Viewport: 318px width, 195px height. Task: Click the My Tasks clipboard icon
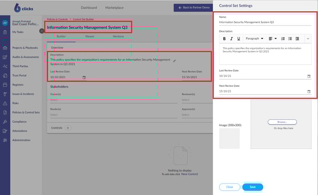click(x=5, y=32)
